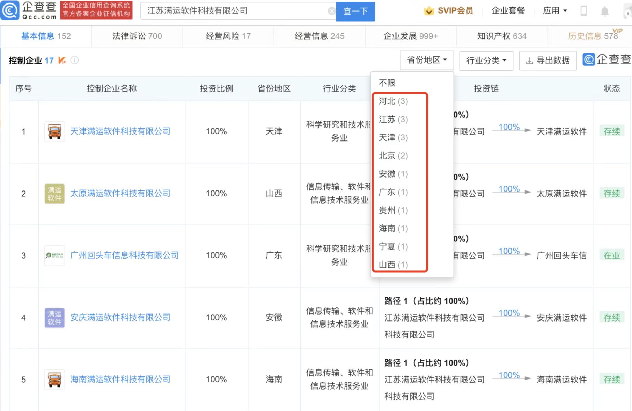Expand the 应用 dropdown menu
This screenshot has height=411, width=632.
pyautogui.click(x=555, y=11)
